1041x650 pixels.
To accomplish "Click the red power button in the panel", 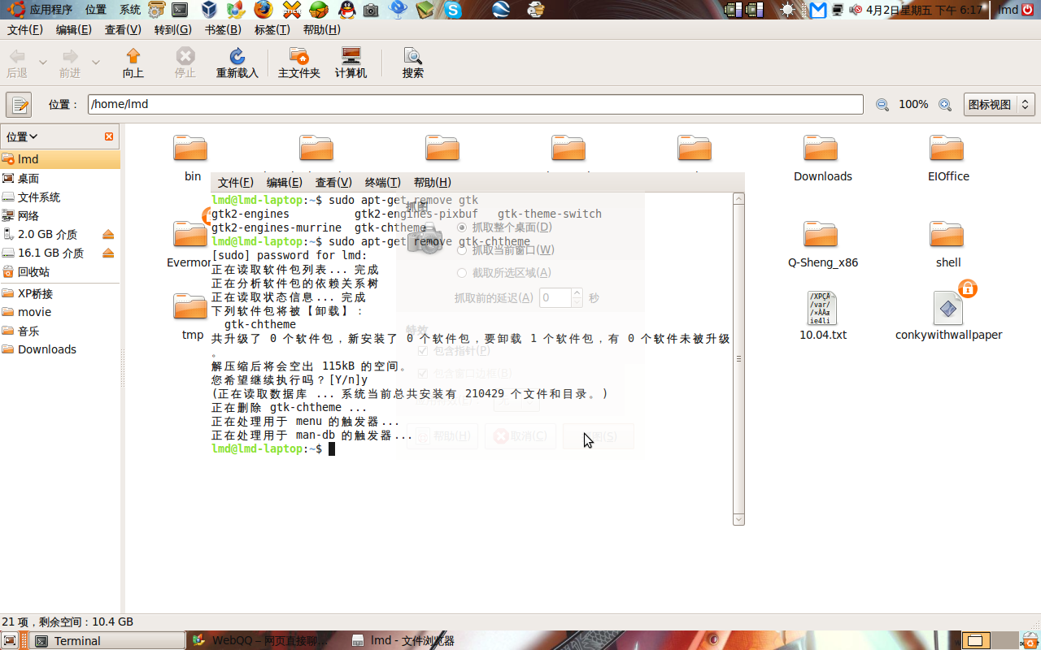I will tap(1029, 10).
